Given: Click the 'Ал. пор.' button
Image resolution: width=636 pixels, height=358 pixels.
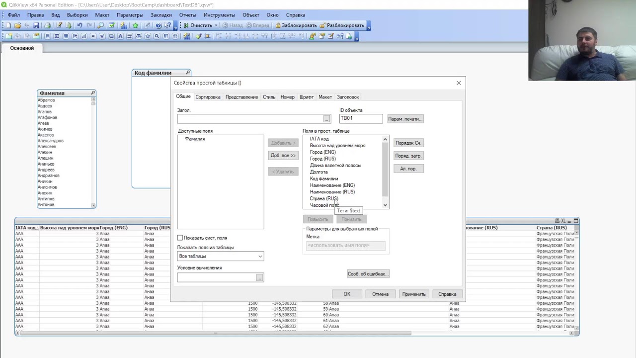Looking at the screenshot, I should 408,169.
